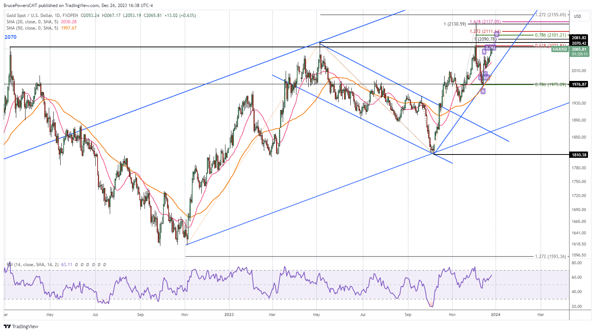Click the 20.00 RSI scale label
Image resolution: width=595 pixels, height=333 pixels.
pyautogui.click(x=577, y=306)
